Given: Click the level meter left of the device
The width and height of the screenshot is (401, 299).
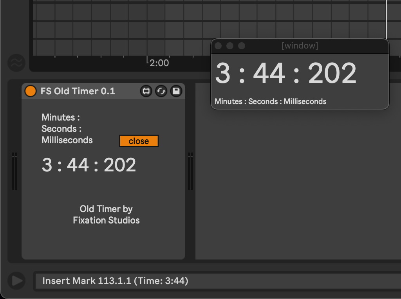Looking at the screenshot, I should (x=14, y=171).
